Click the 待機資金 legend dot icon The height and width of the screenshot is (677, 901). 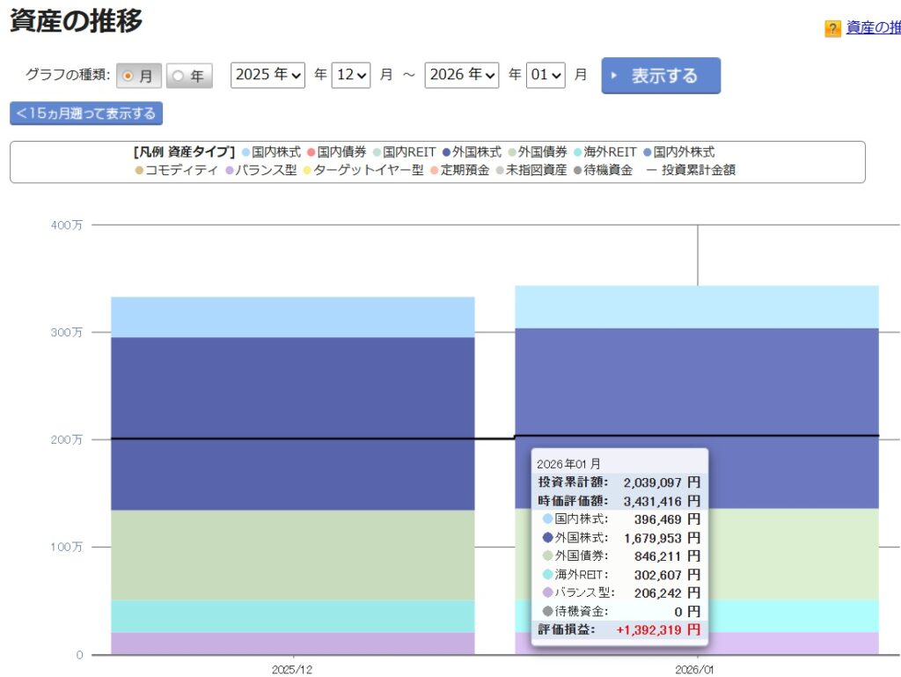click(x=577, y=171)
